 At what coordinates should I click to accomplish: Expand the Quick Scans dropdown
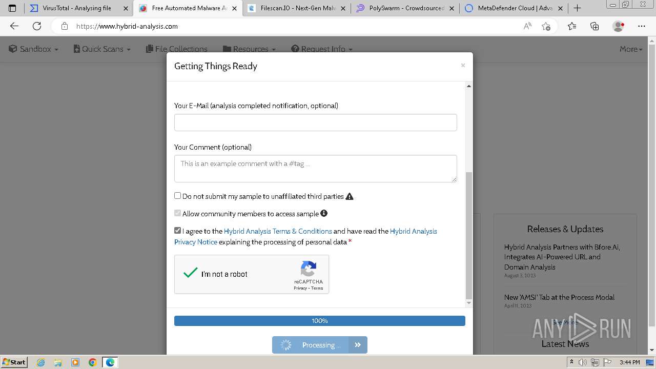click(102, 49)
